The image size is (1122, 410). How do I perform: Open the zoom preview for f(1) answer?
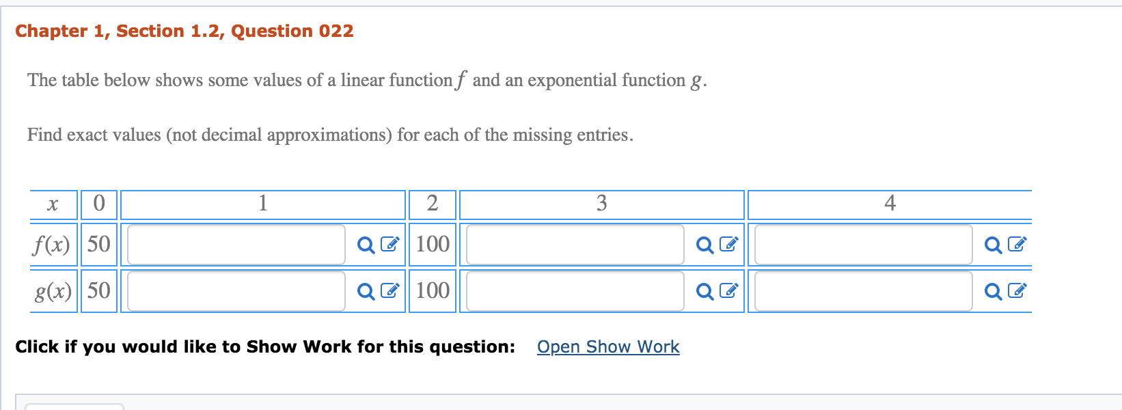coord(364,244)
